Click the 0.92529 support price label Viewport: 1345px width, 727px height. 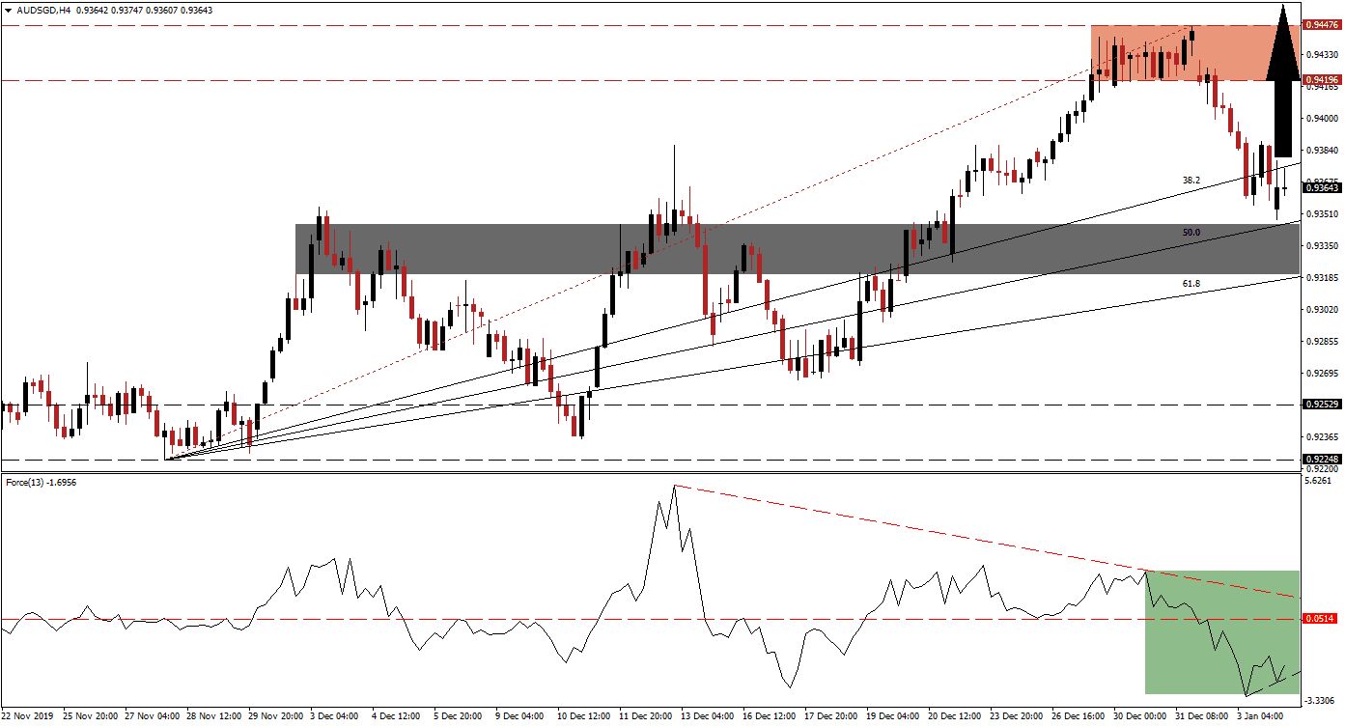click(x=1320, y=405)
